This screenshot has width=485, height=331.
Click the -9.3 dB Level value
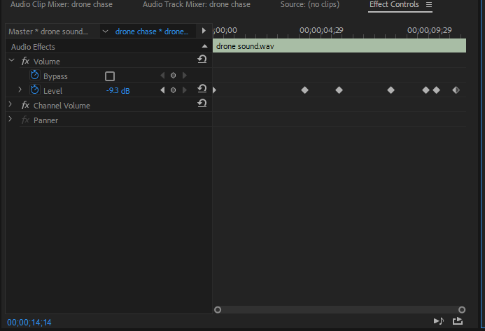pyautogui.click(x=118, y=91)
